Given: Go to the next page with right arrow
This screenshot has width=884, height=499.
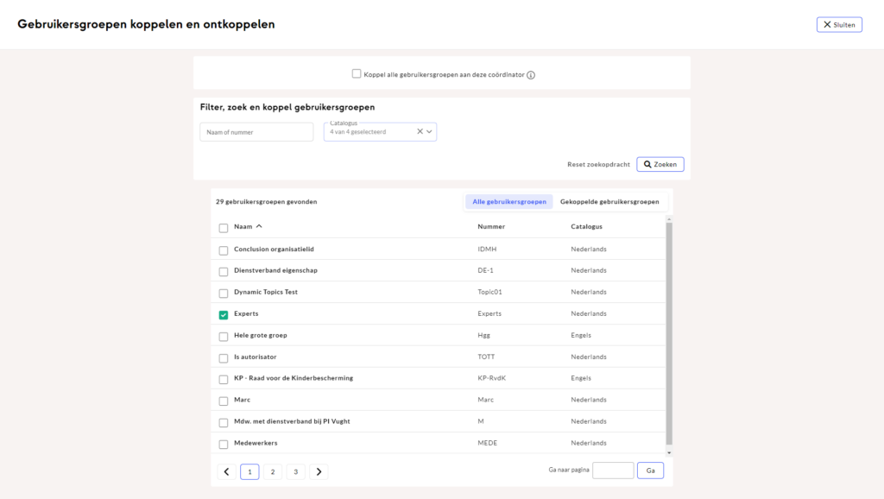Looking at the screenshot, I should 319,471.
